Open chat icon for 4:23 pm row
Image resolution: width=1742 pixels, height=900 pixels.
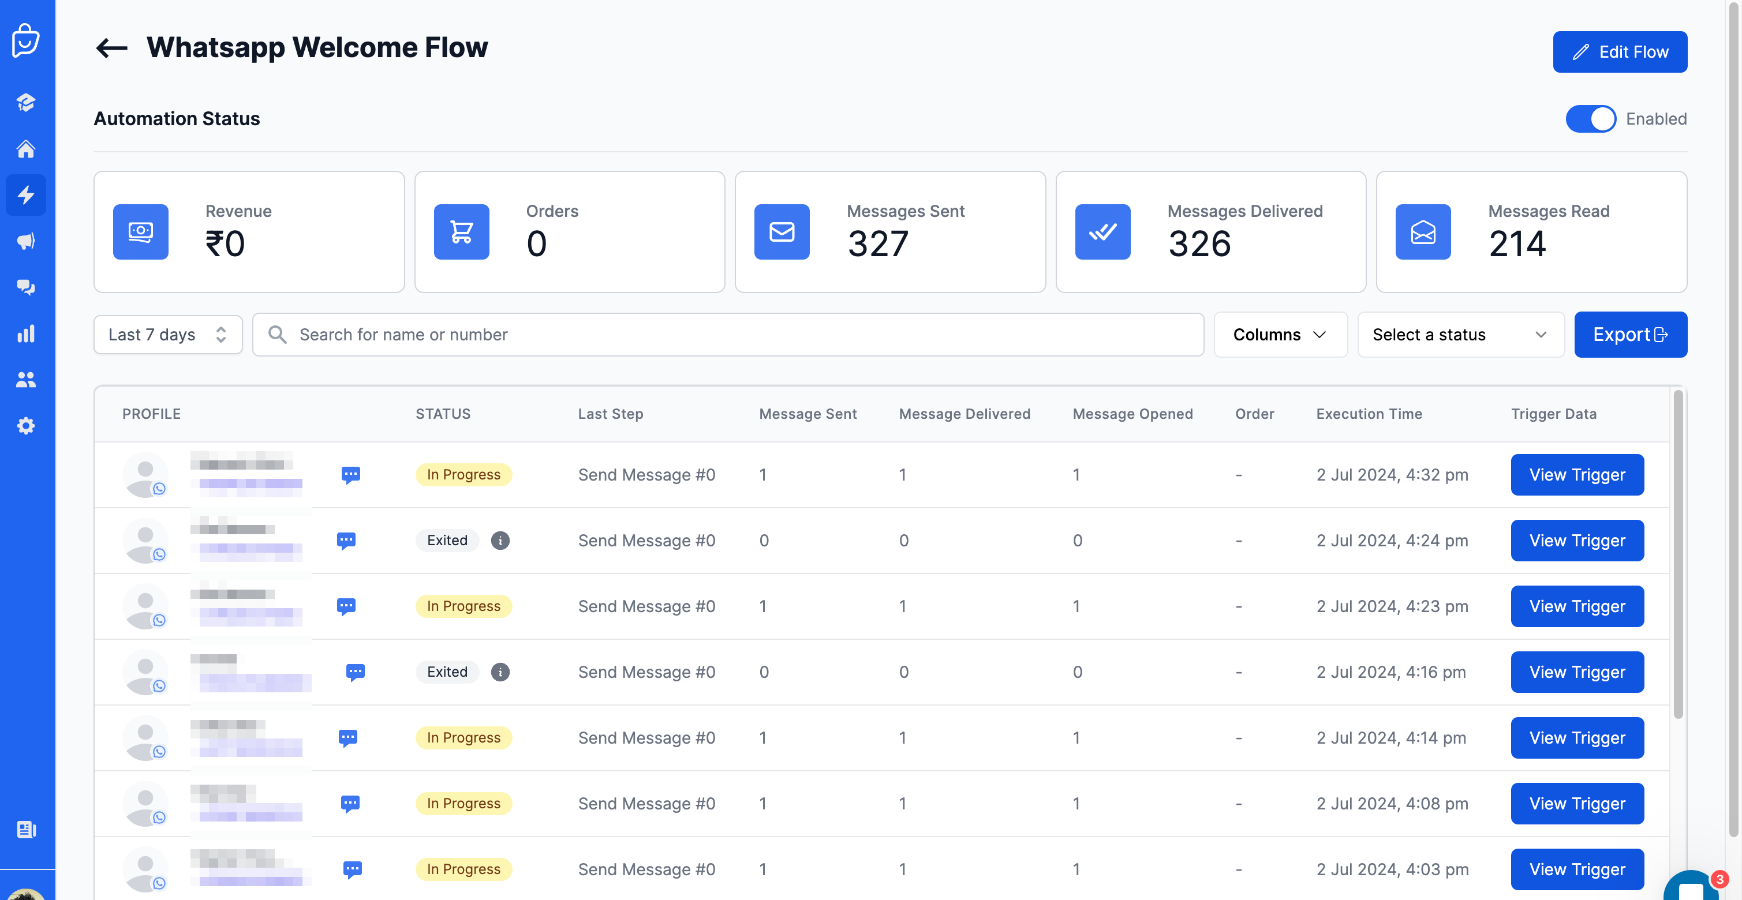pos(346,606)
